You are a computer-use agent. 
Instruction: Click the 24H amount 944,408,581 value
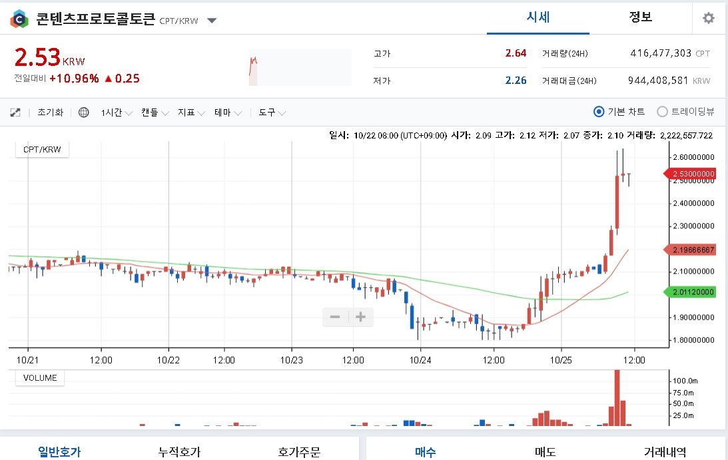(x=658, y=81)
